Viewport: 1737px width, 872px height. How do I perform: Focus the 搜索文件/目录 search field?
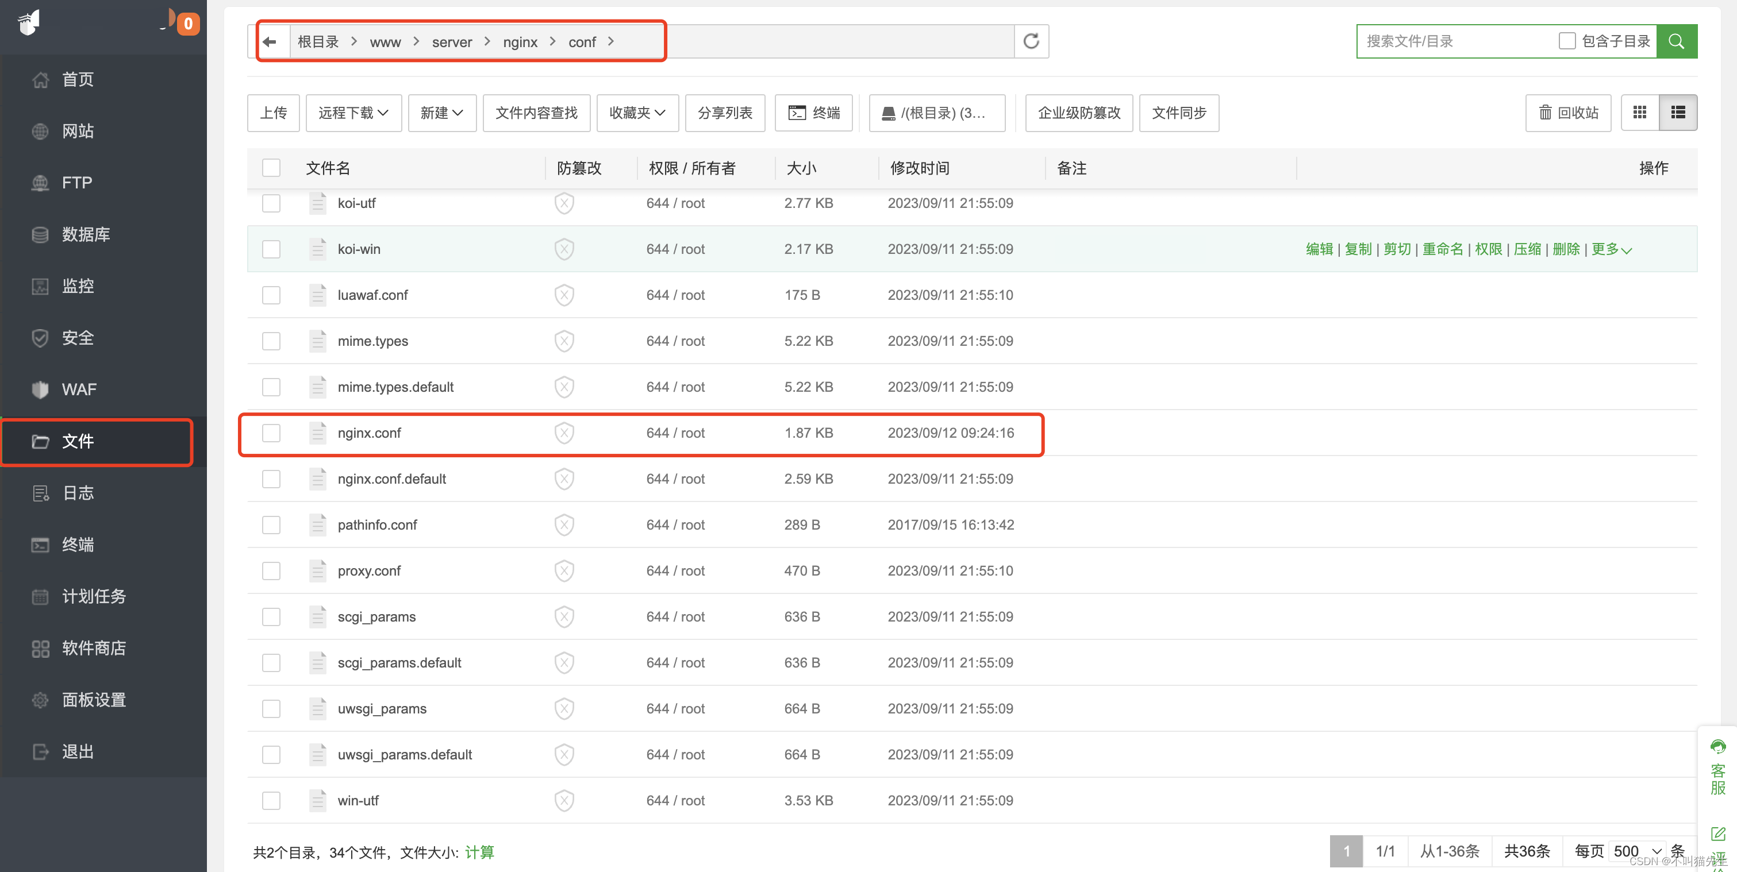1457,41
